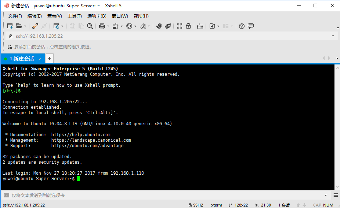Image resolution: width=340 pixels, height=208 pixels.
Task: Expand the file transfer dropdown arrow
Action: click(122, 26)
